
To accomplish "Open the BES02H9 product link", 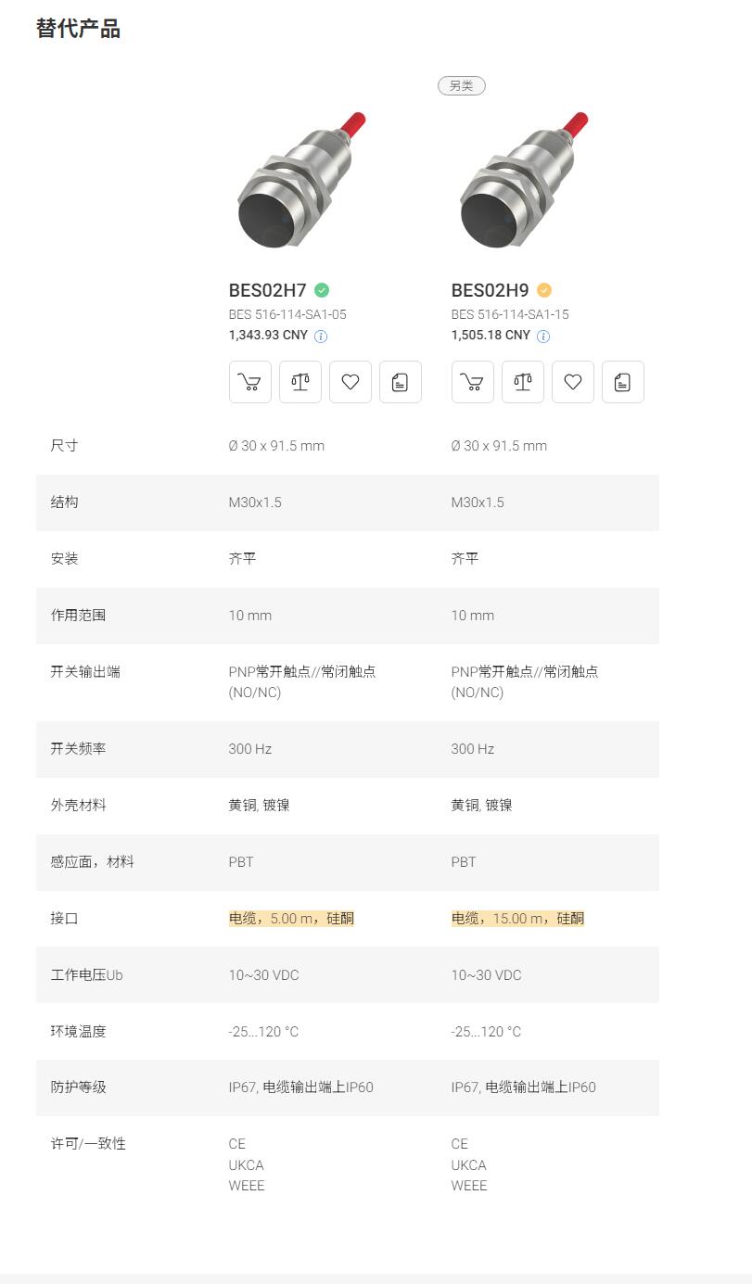I will pyautogui.click(x=490, y=289).
